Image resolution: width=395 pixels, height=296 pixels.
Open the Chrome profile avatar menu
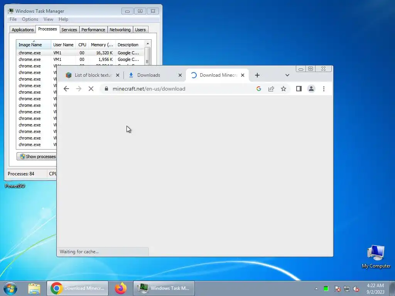tap(311, 89)
